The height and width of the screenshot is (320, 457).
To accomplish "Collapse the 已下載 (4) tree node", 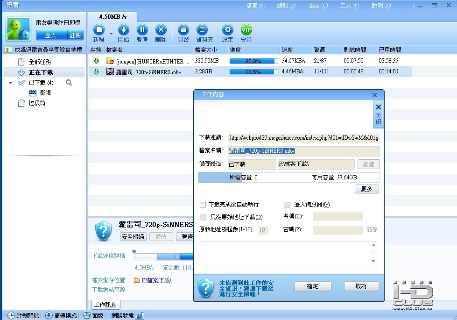I will (11, 83).
